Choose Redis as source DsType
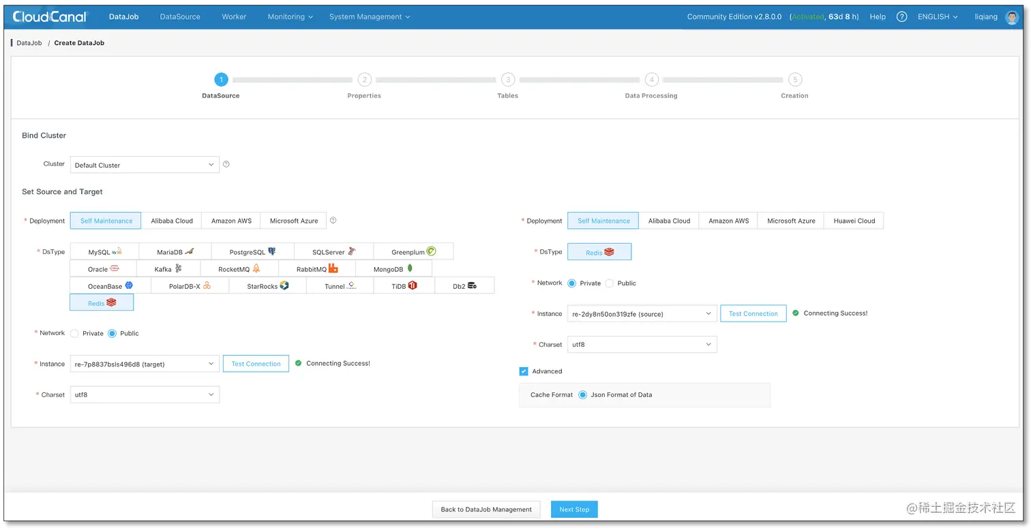The height and width of the screenshot is (530, 1031). coord(102,302)
